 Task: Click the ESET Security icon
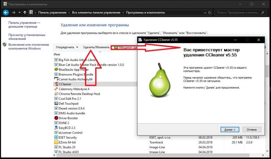pos(56,137)
